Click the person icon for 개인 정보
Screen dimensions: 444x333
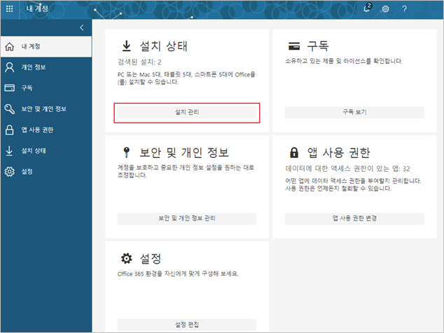point(10,67)
